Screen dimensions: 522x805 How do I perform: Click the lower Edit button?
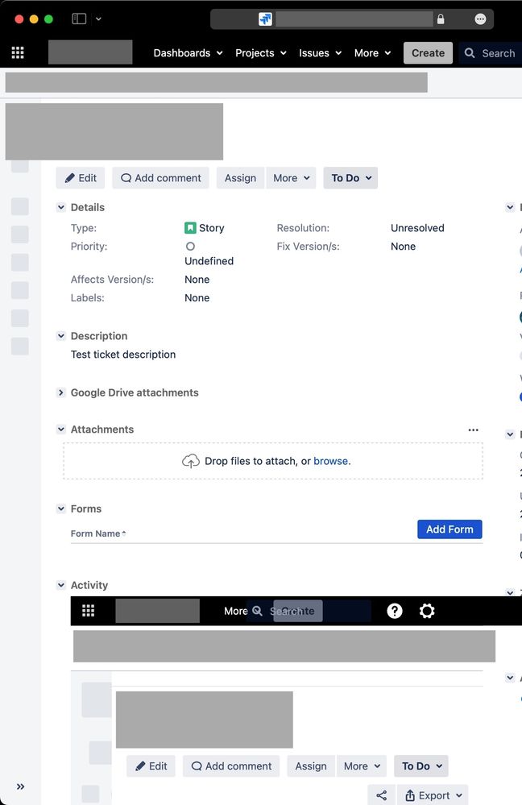click(x=151, y=766)
